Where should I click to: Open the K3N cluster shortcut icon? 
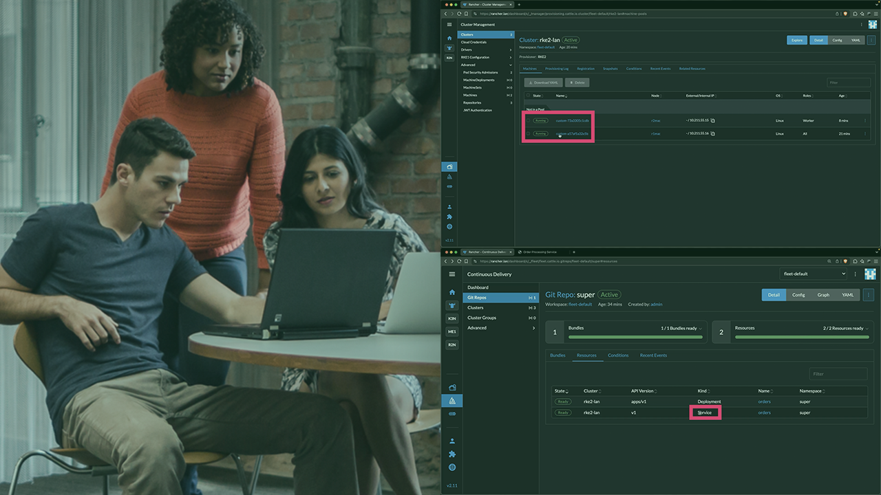pos(452,318)
